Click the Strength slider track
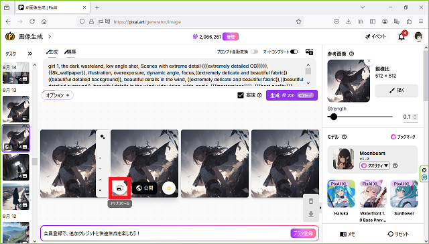Image resolution: width=429 pixels, height=244 pixels. [x=360, y=117]
